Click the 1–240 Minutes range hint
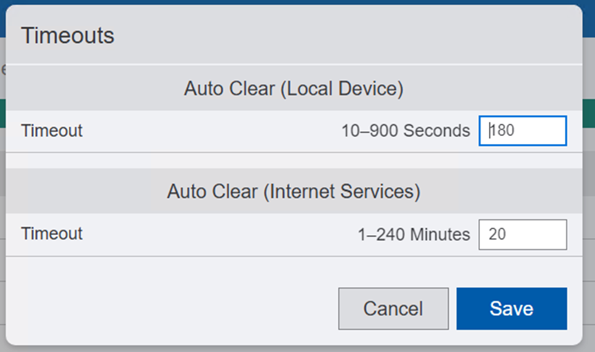The width and height of the screenshot is (595, 352). click(x=413, y=234)
